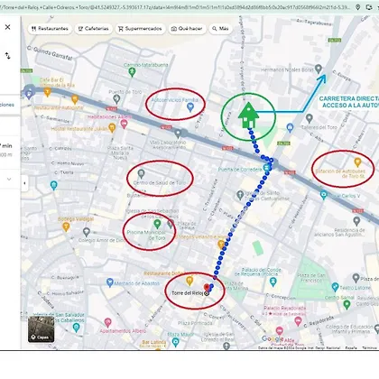Click the Plaza de San Francisco label

coord(311,278)
